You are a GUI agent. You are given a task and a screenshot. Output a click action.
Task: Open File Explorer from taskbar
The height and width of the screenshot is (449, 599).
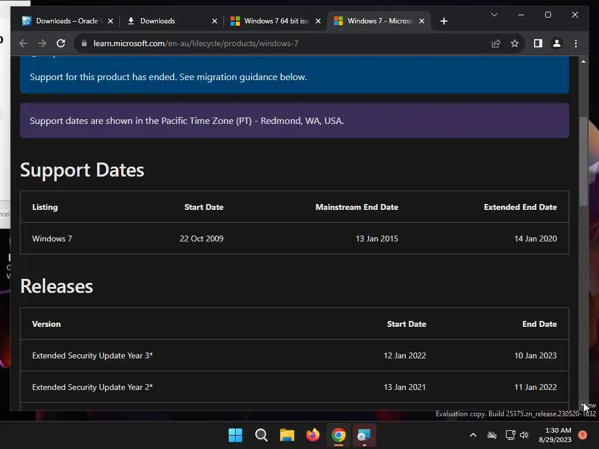[x=287, y=435]
